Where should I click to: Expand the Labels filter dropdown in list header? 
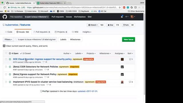click(79, 54)
